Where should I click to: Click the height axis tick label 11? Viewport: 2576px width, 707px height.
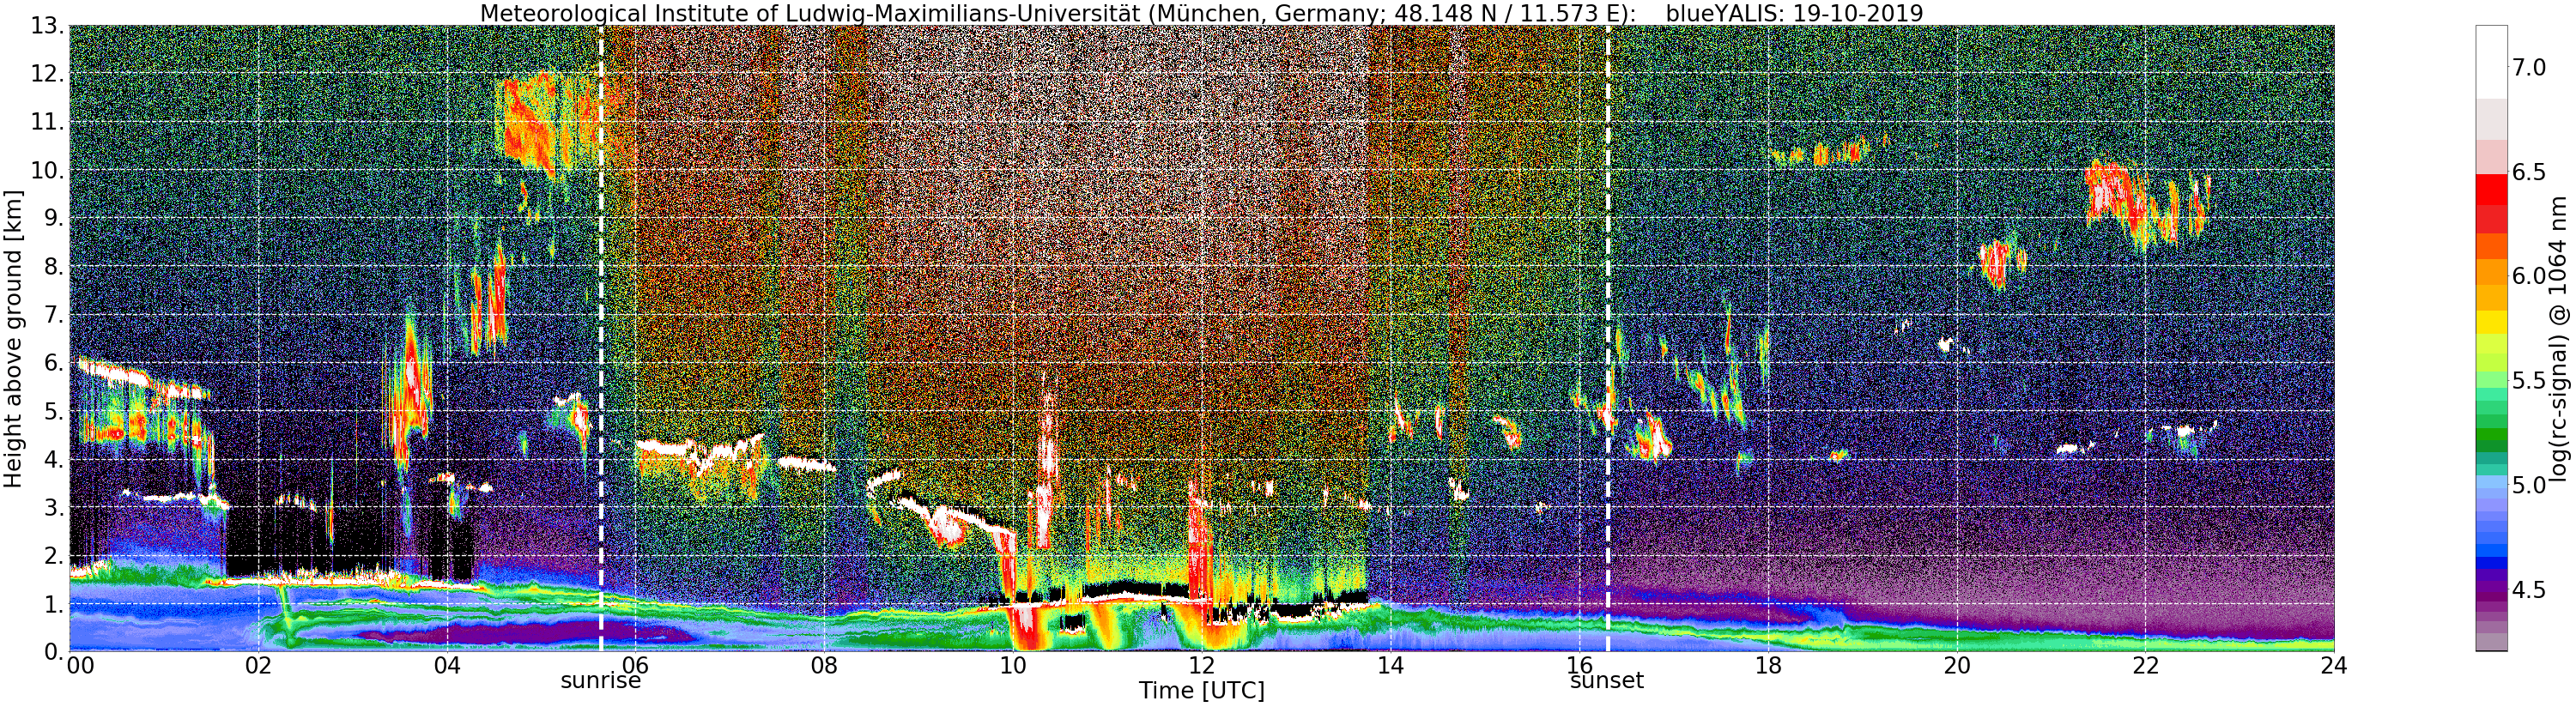point(47,122)
